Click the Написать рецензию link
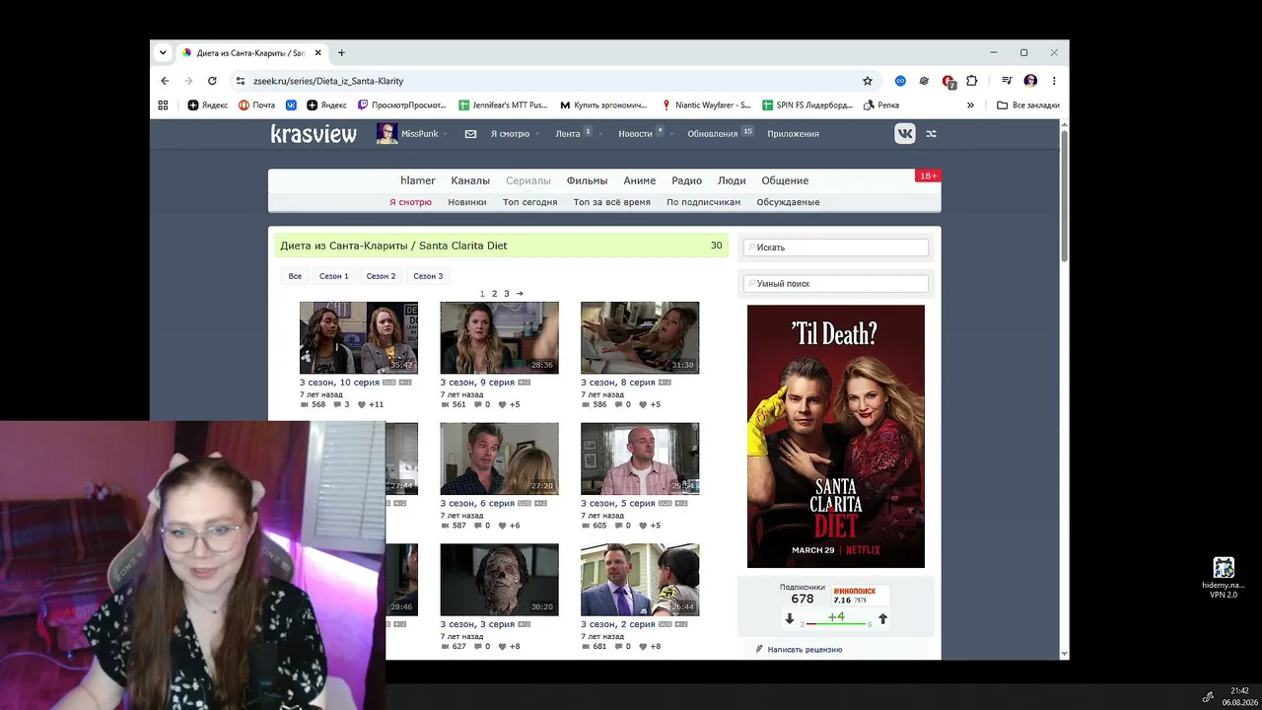 click(805, 650)
